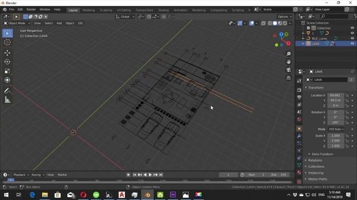Image resolution: width=357 pixels, height=200 pixels.
Task: Open the Global orientation dropdown
Action: (x=125, y=17)
